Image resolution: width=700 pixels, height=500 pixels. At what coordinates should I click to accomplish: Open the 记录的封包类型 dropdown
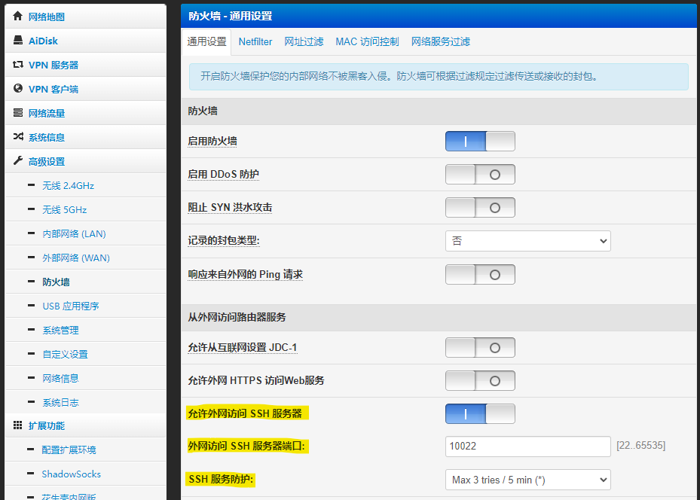(x=527, y=241)
